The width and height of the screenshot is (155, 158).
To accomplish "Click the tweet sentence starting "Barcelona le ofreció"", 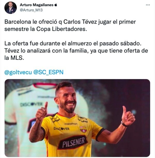I will [70, 25].
